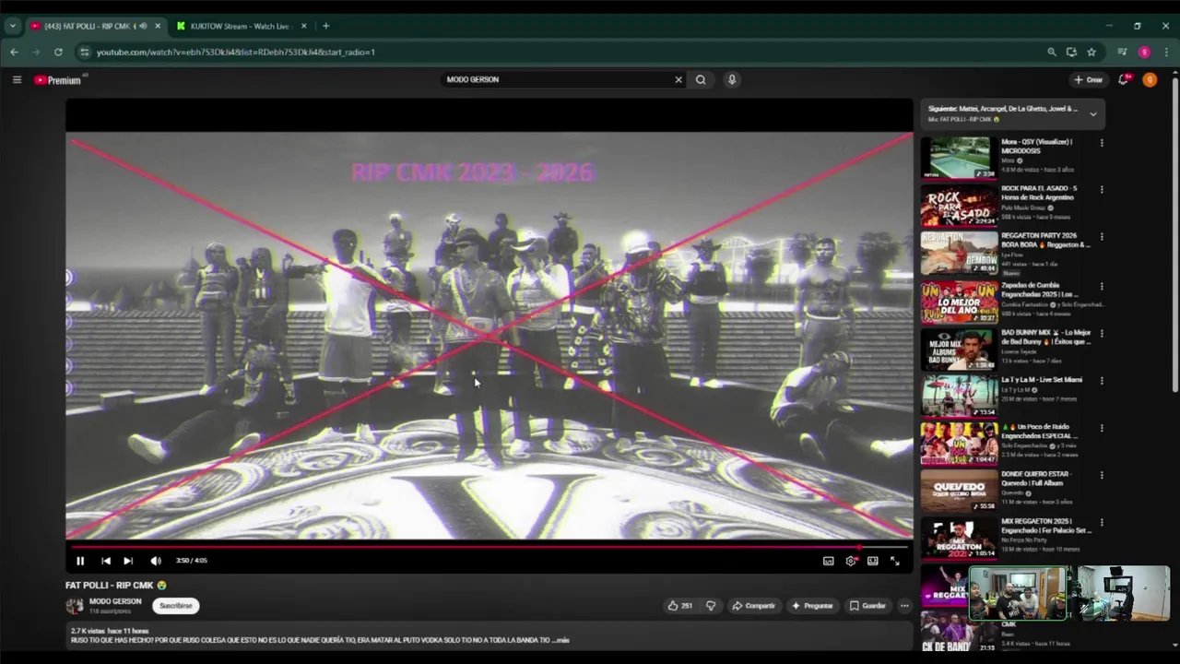
Task: Open options for Zapadas de Cumbia video
Action: pyautogui.click(x=1102, y=286)
